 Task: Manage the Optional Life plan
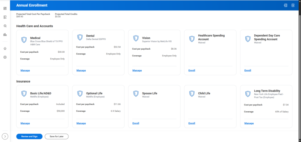[81, 123]
